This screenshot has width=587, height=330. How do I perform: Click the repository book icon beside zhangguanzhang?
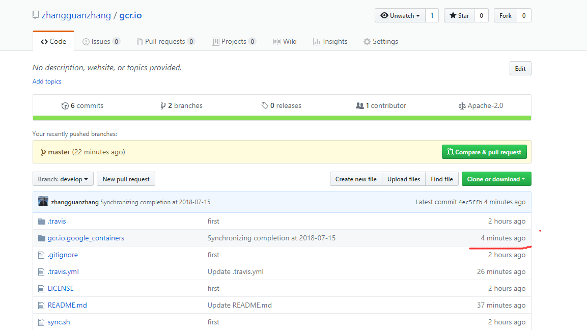pyautogui.click(x=36, y=15)
